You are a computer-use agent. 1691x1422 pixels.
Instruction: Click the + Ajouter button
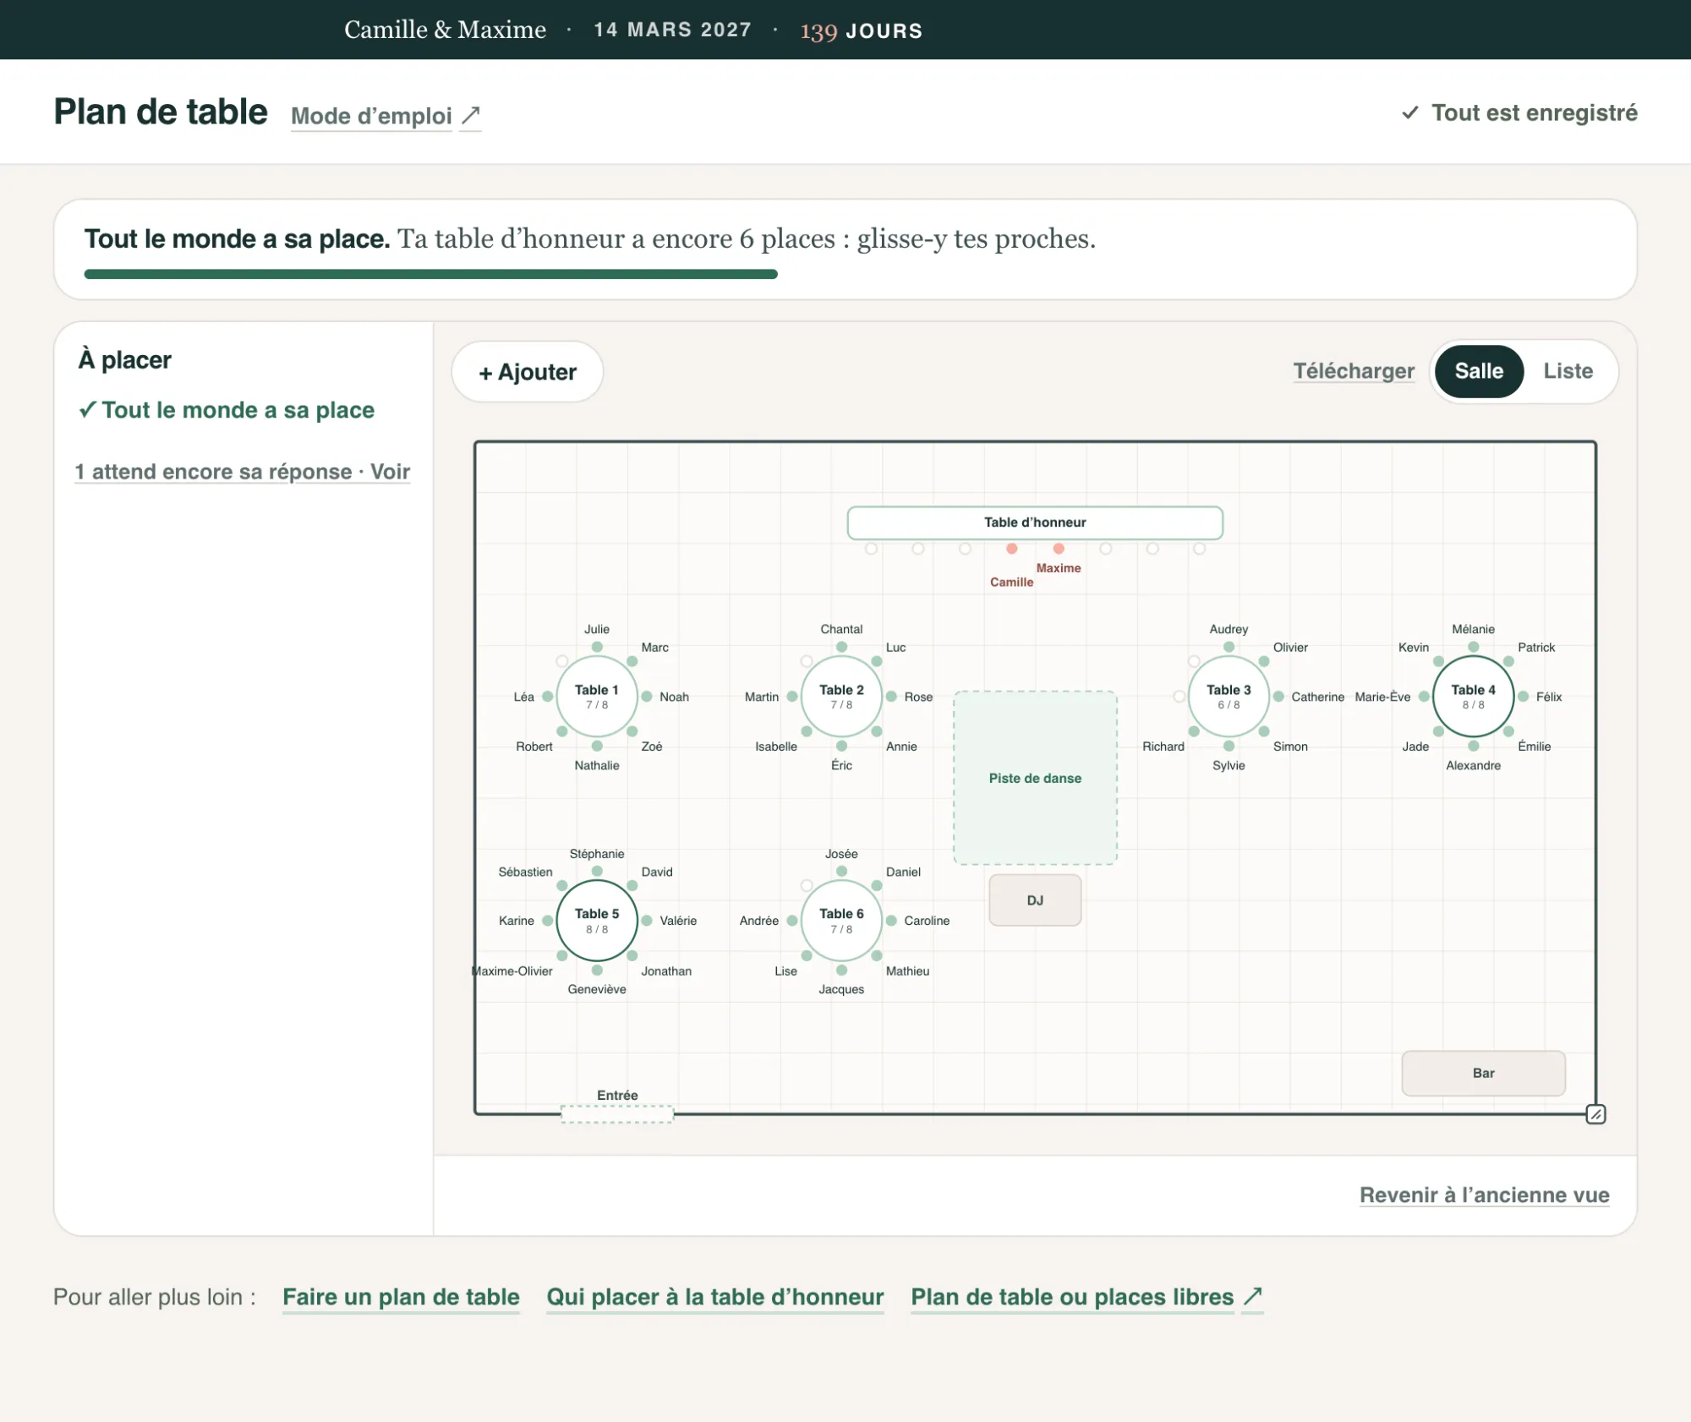(528, 372)
